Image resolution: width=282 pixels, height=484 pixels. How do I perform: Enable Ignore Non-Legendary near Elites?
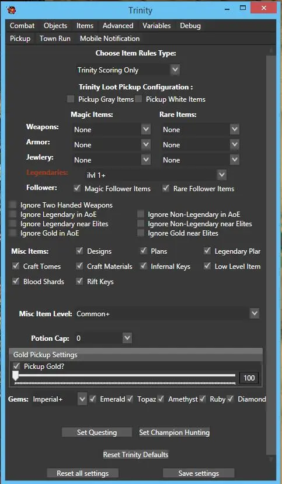(141, 223)
